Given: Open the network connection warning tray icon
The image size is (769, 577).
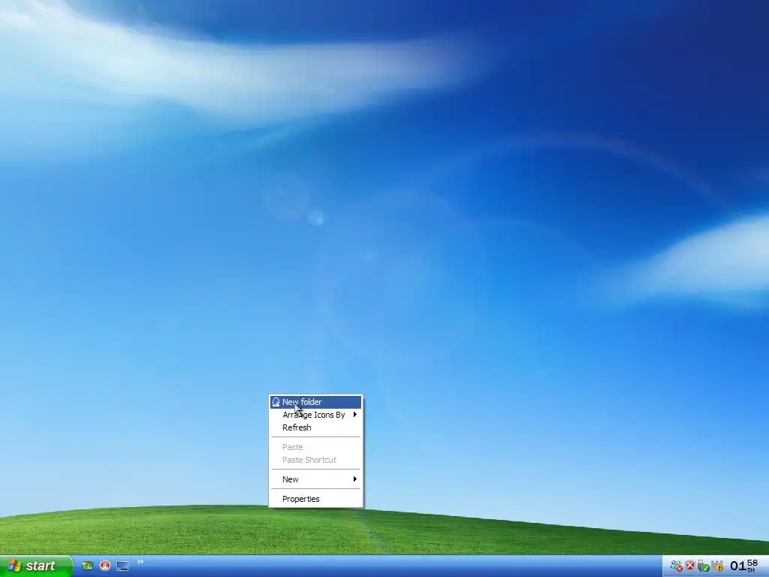Looking at the screenshot, I should click(717, 566).
